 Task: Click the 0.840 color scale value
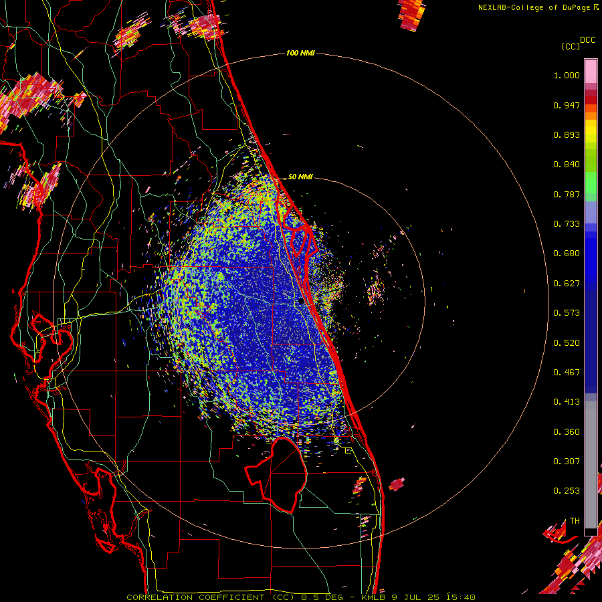[x=567, y=165]
